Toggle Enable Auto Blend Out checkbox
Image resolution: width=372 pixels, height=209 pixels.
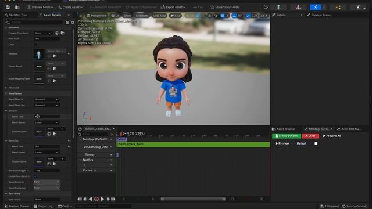pyautogui.click(x=35, y=176)
